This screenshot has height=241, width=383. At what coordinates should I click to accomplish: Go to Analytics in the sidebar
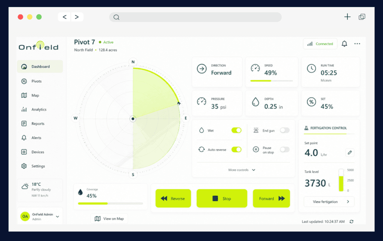[x=40, y=109]
